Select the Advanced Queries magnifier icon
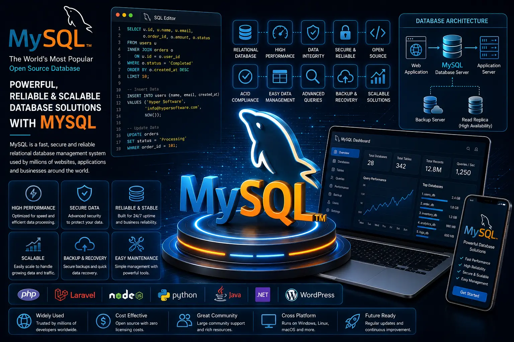The image size is (514, 342). point(313,76)
